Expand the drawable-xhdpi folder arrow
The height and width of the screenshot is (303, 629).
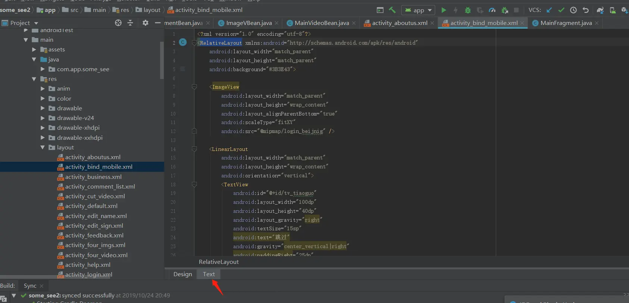43,127
